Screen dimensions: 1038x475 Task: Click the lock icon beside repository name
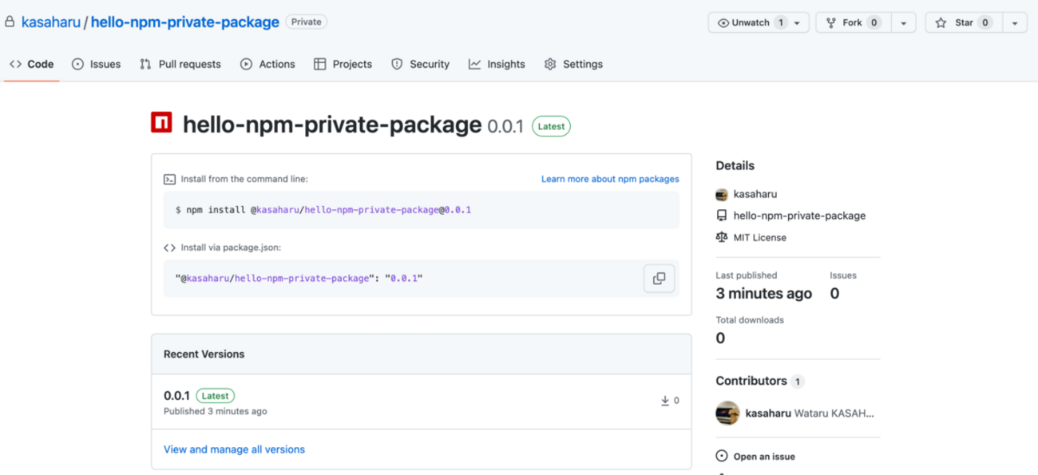coord(10,22)
